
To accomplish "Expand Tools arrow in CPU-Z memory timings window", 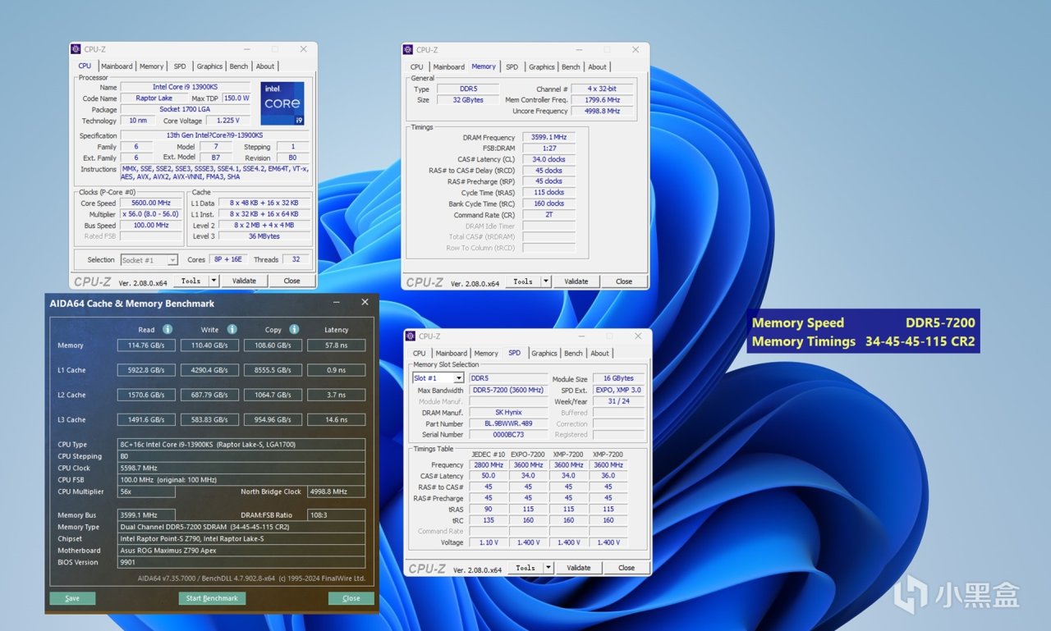I will click(545, 281).
